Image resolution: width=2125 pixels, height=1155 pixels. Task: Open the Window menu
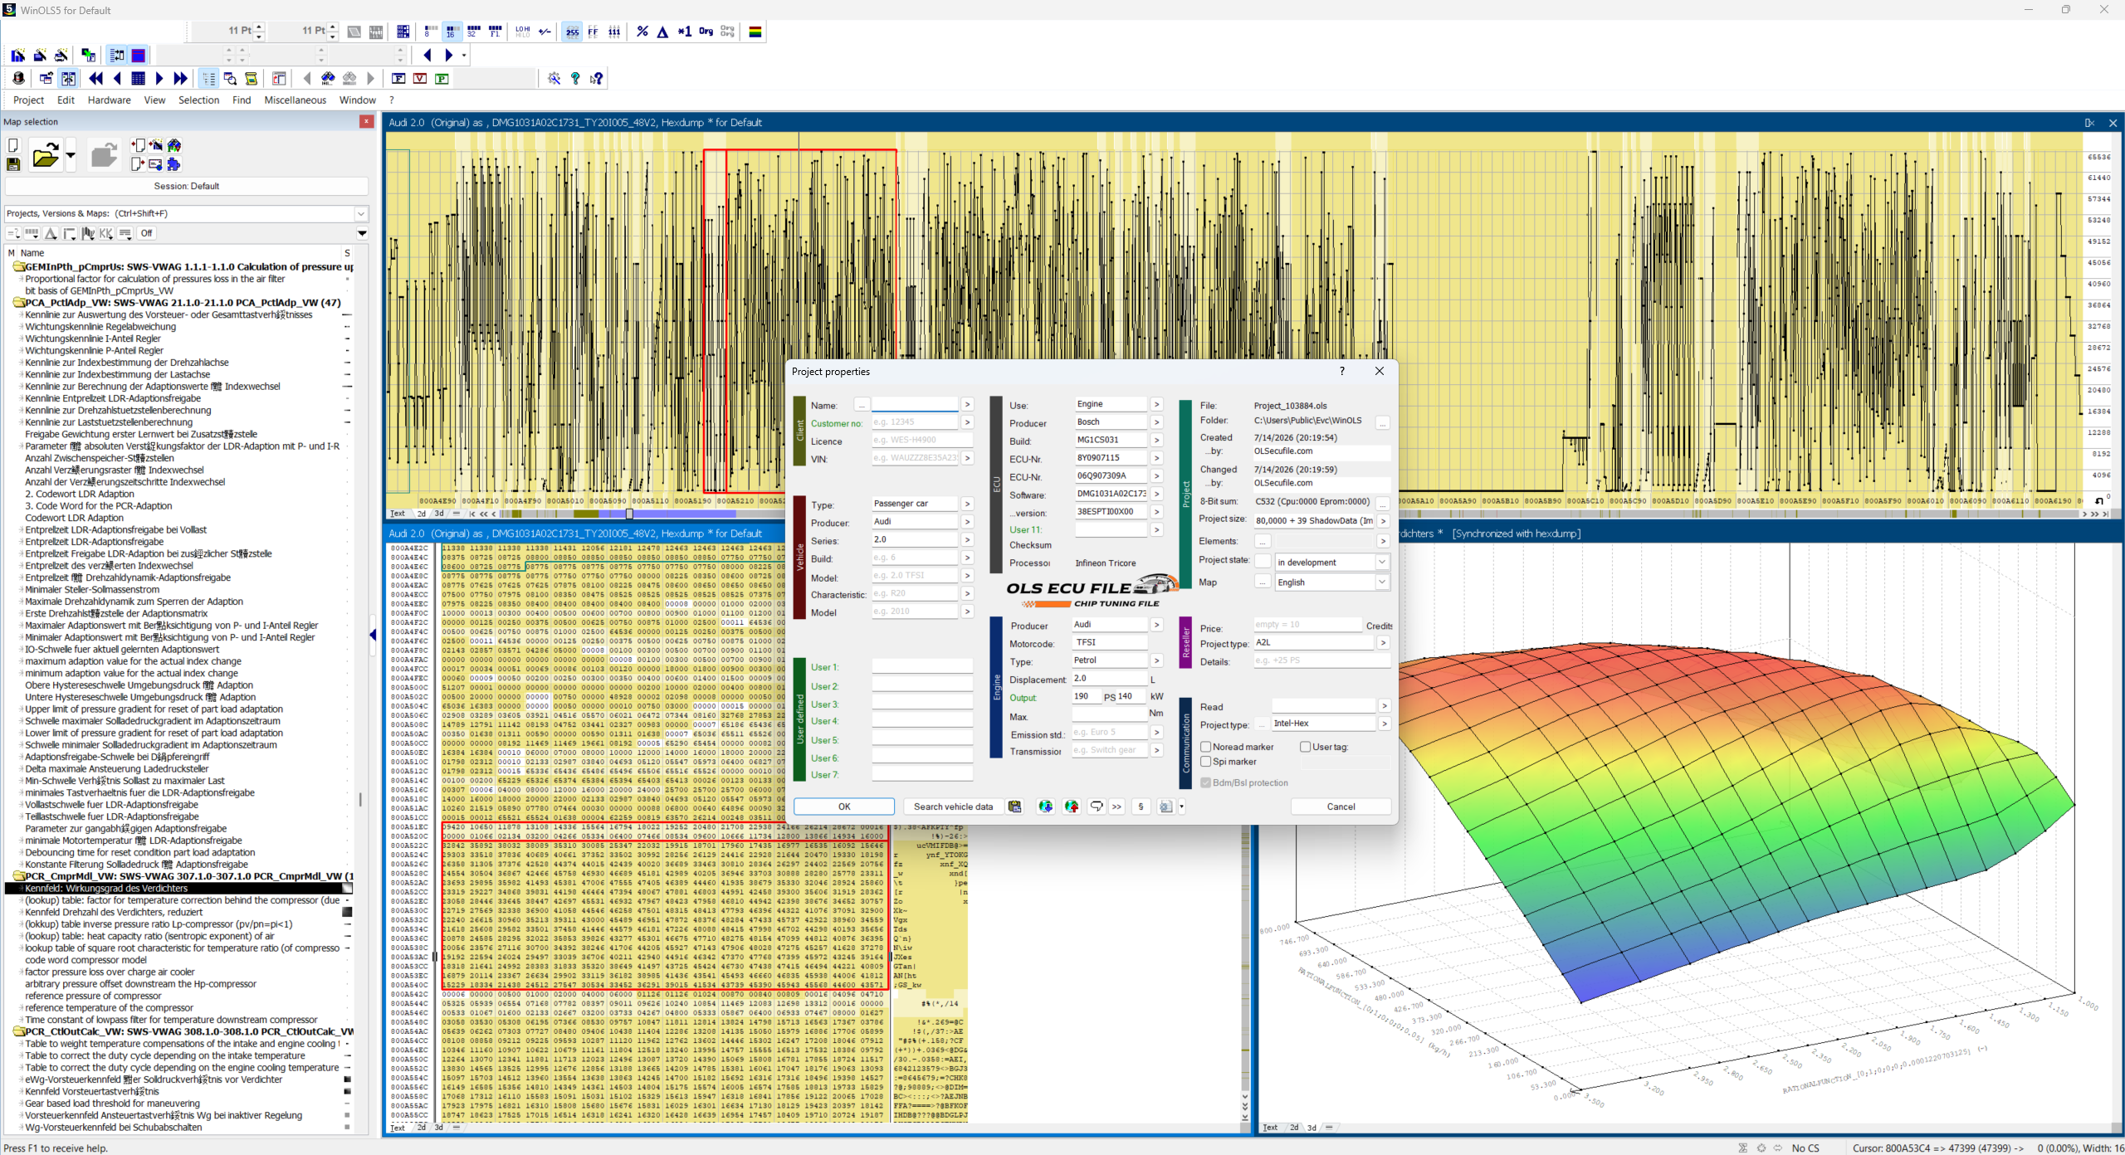click(358, 100)
